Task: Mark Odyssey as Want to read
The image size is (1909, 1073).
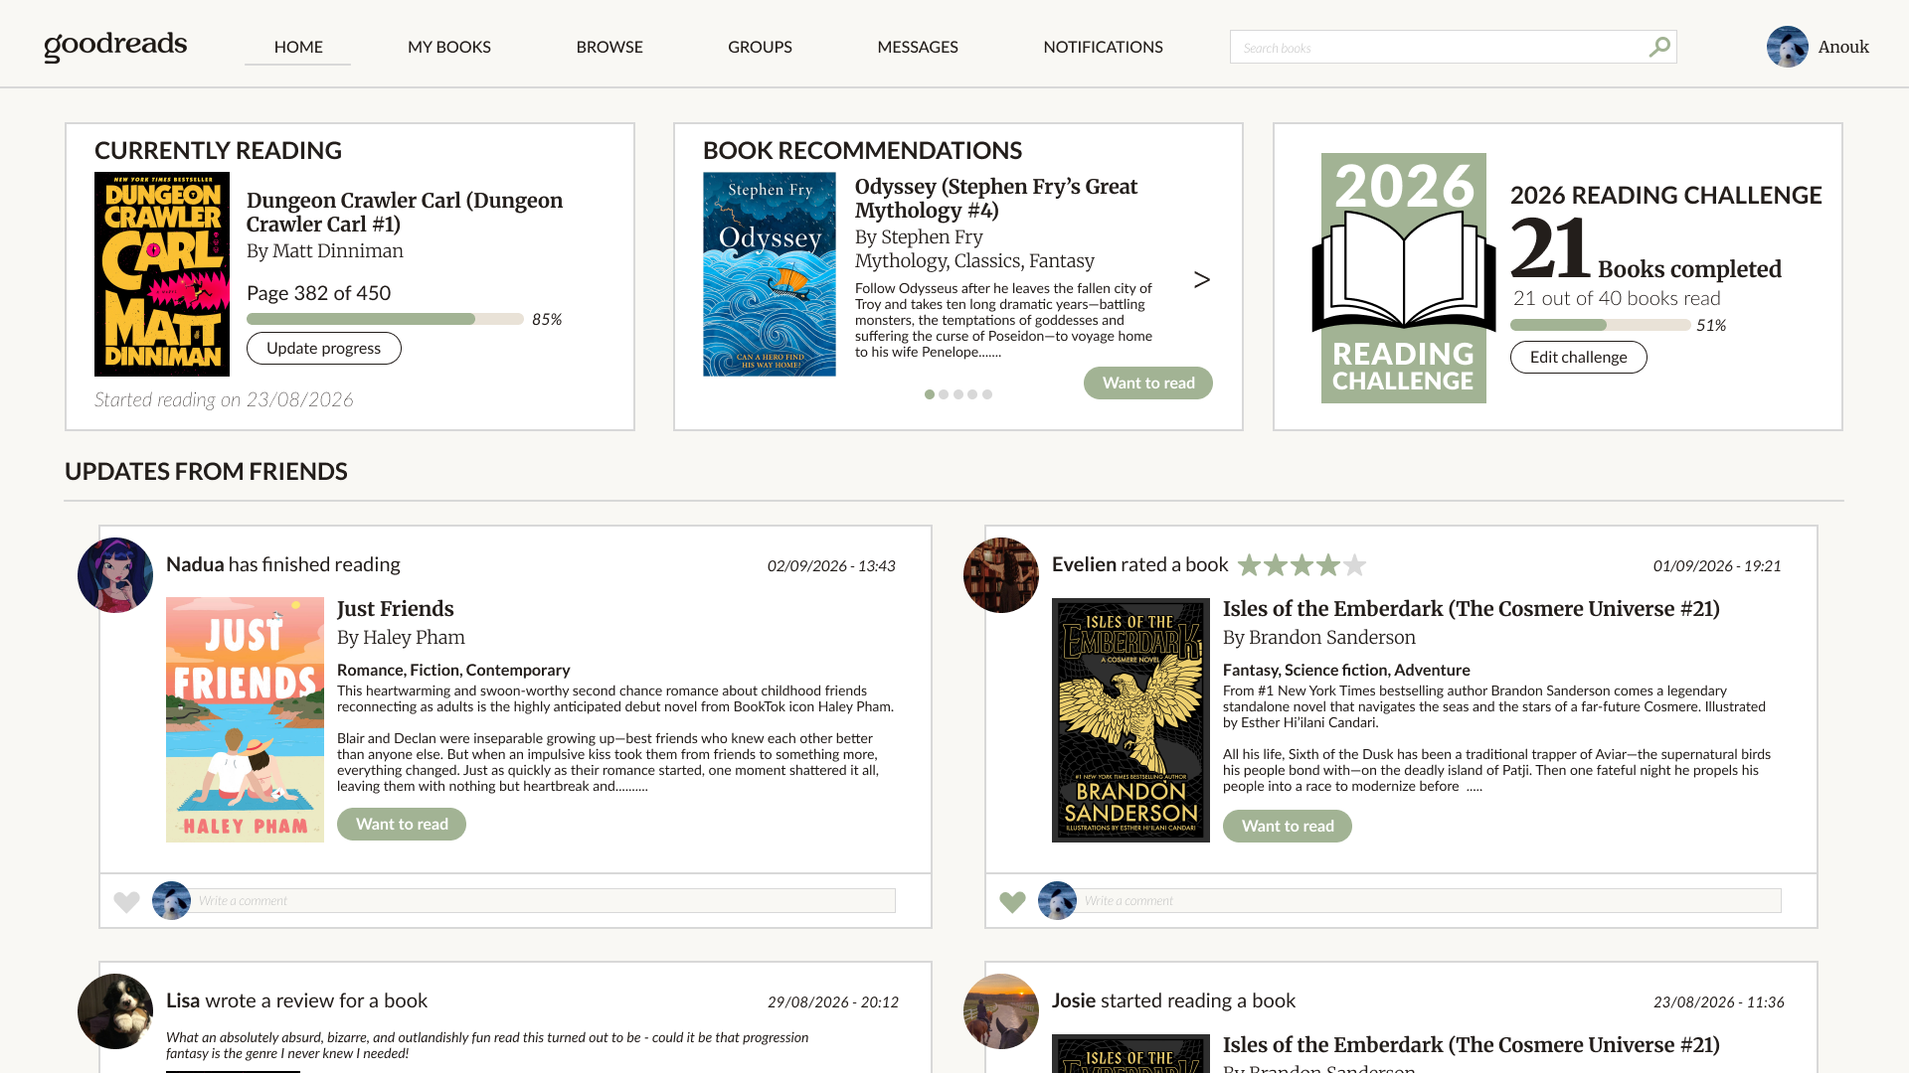Action: click(x=1148, y=383)
